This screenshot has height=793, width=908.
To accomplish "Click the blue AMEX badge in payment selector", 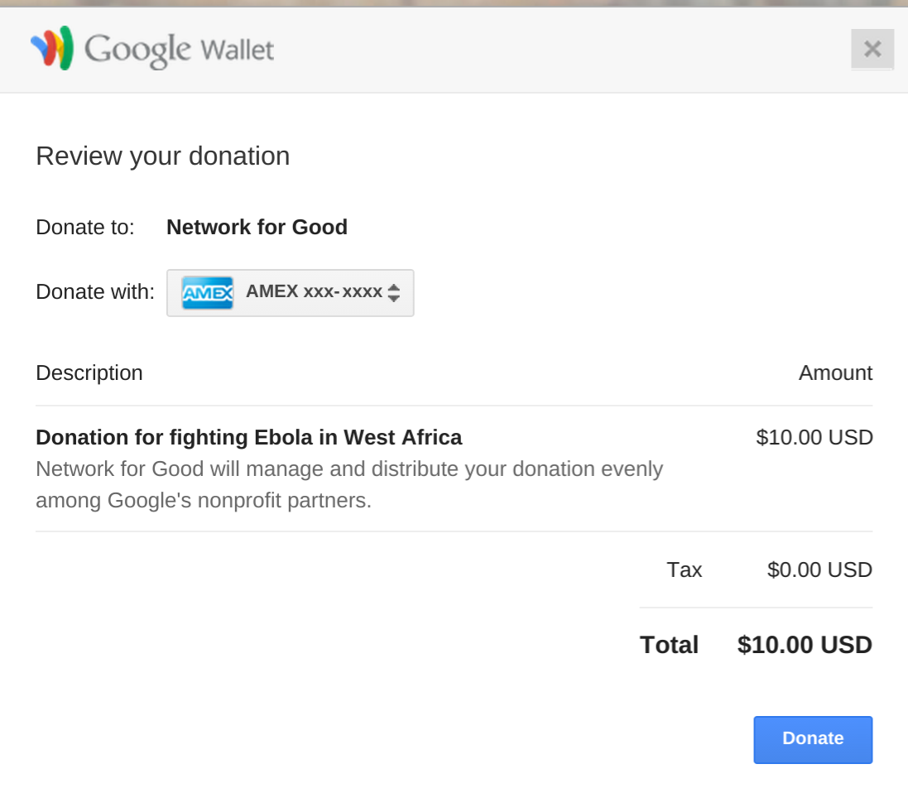I will click(x=208, y=292).
